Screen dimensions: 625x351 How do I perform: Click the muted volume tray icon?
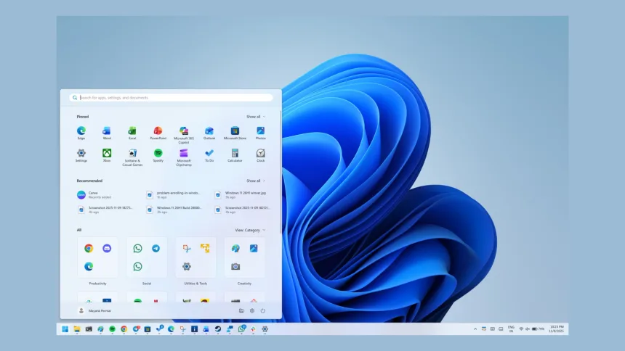tap(528, 329)
